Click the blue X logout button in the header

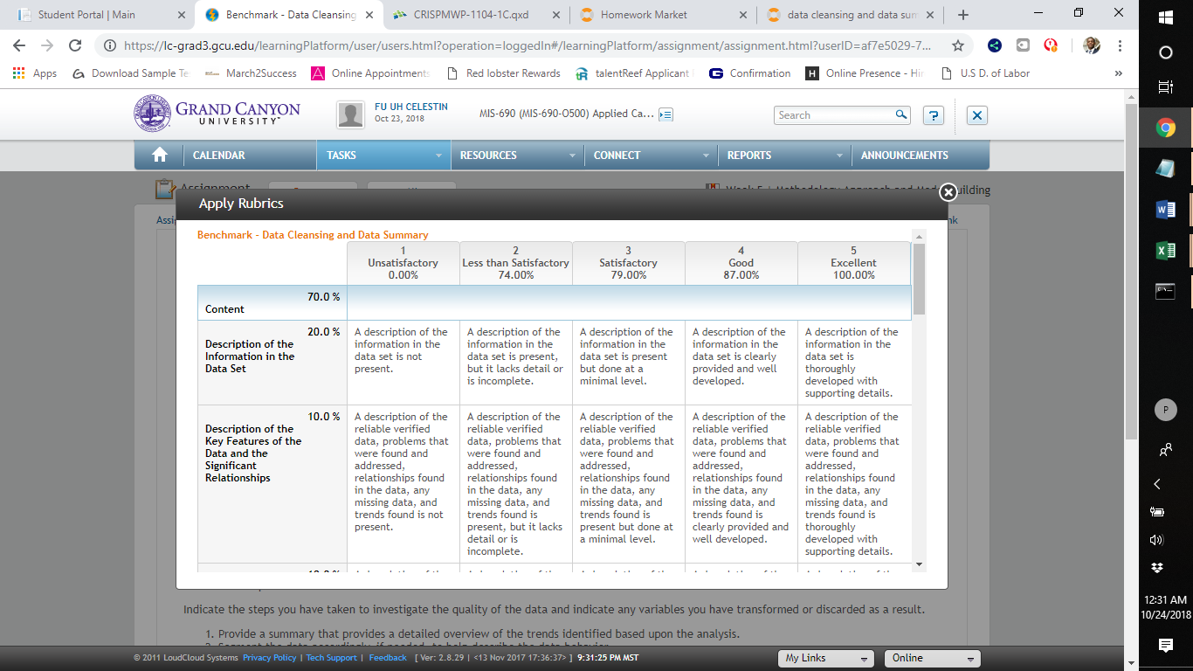pyautogui.click(x=977, y=115)
